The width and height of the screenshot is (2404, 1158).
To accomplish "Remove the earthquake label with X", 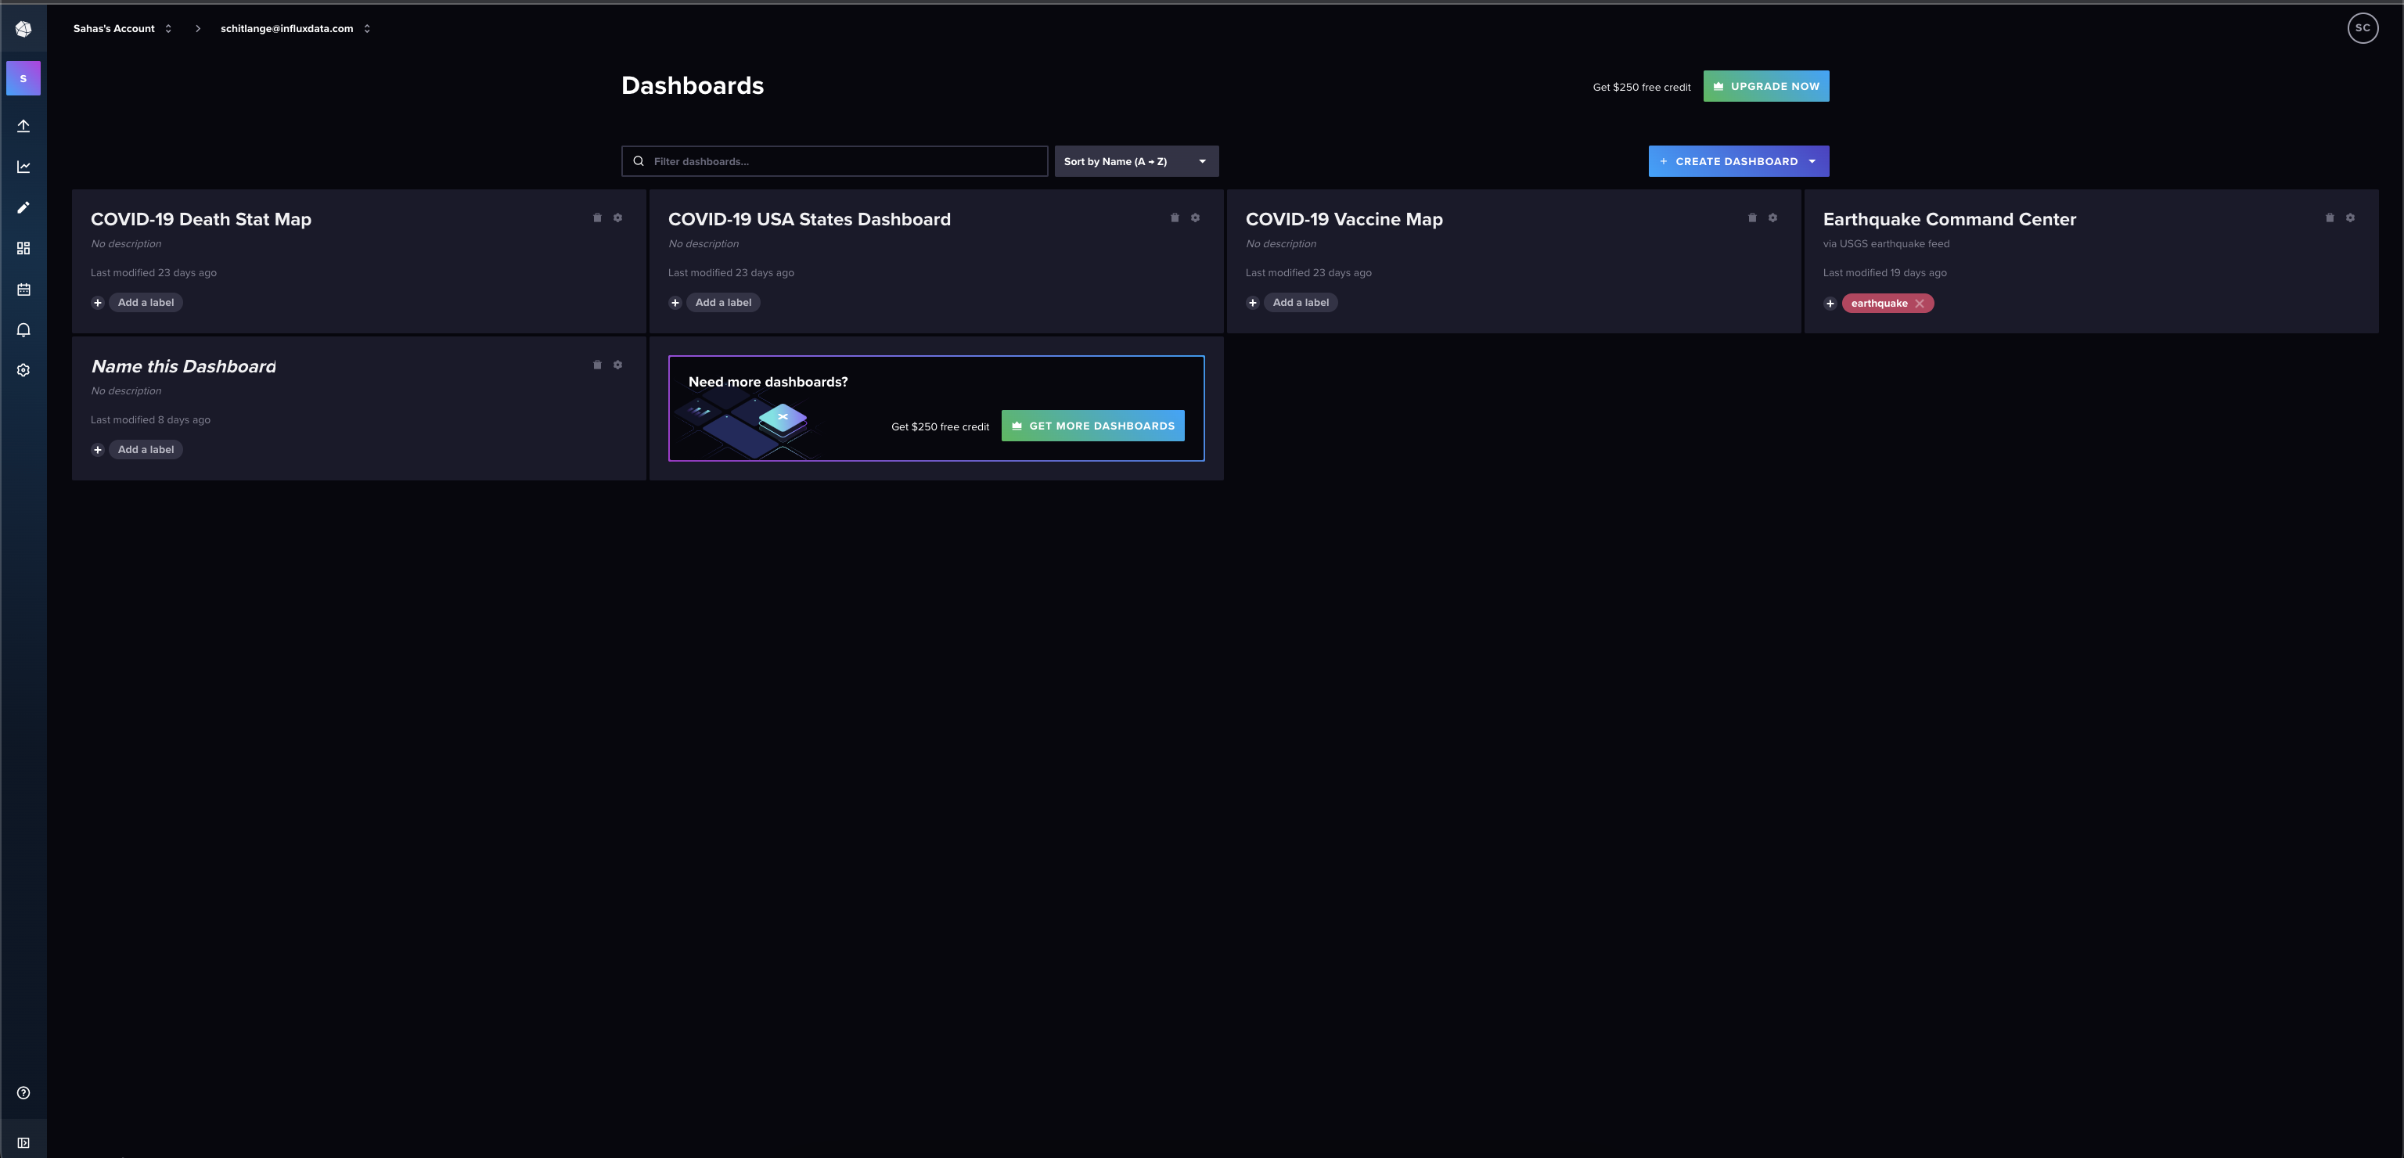I will click(1920, 304).
